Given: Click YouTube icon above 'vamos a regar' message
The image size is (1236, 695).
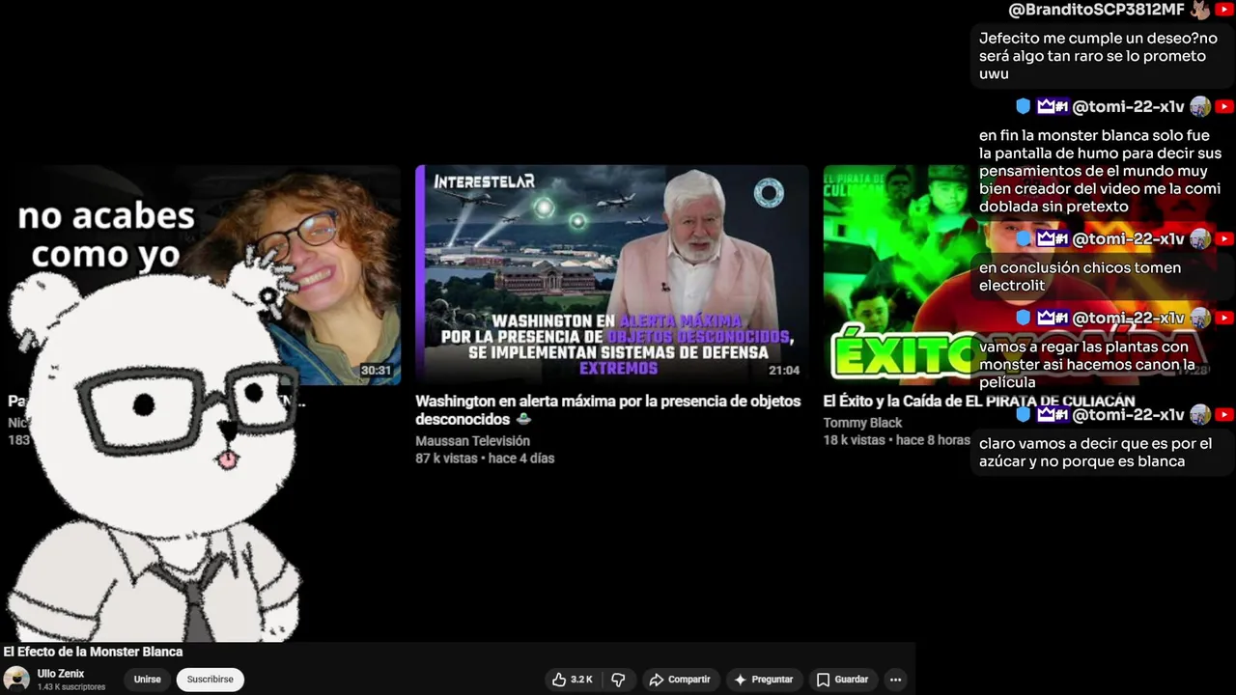Looking at the screenshot, I should [x=1224, y=318].
